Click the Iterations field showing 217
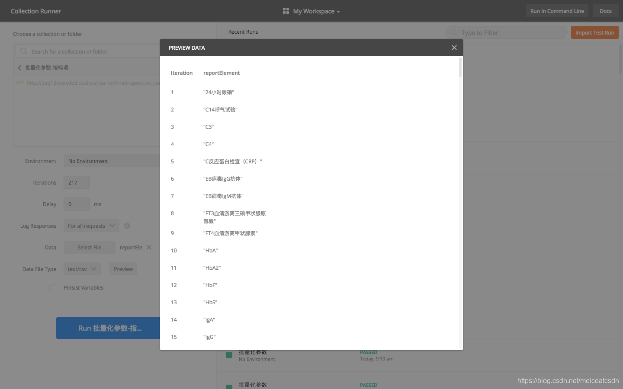Viewport: 623px width, 389px height. point(77,182)
